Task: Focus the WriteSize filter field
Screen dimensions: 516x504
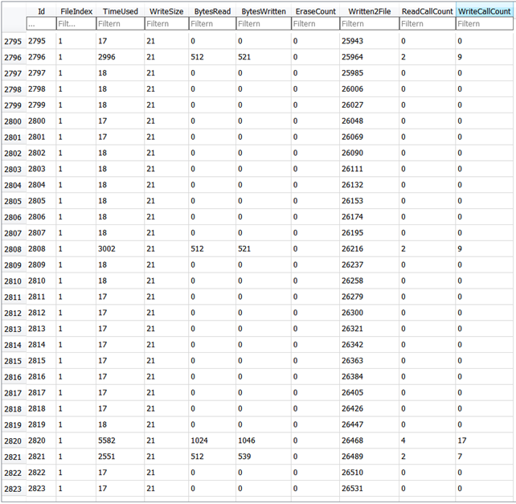Action: pyautogui.click(x=166, y=23)
